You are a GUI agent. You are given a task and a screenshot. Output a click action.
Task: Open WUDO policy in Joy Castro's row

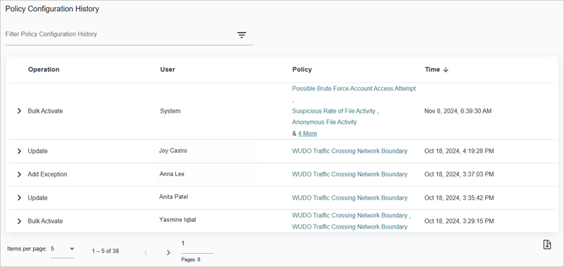click(x=350, y=151)
